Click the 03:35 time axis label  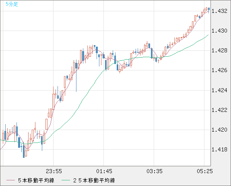point(155,171)
